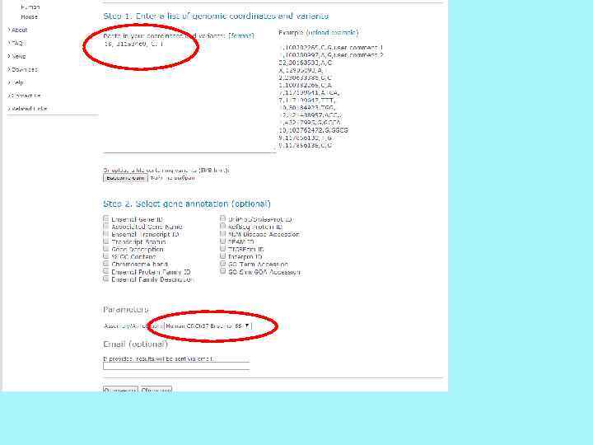Open the FAQ sidebar item
This screenshot has height=445, width=593.
click(x=17, y=43)
